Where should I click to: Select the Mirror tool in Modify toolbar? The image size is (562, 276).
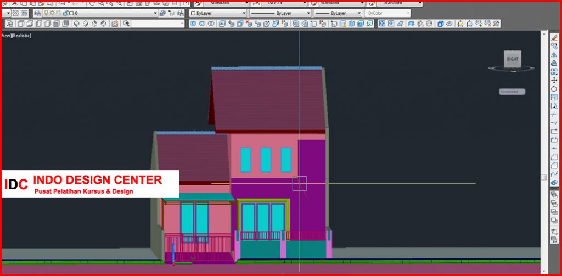point(554,54)
